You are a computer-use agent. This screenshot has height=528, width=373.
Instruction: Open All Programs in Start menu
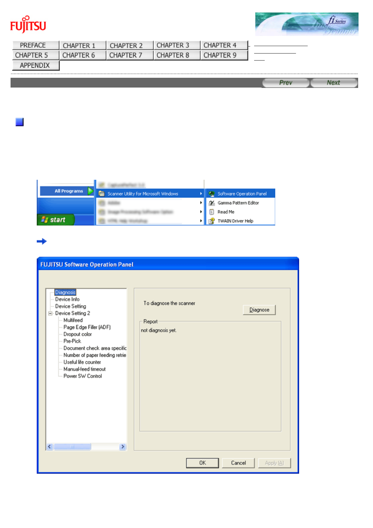tap(66, 191)
